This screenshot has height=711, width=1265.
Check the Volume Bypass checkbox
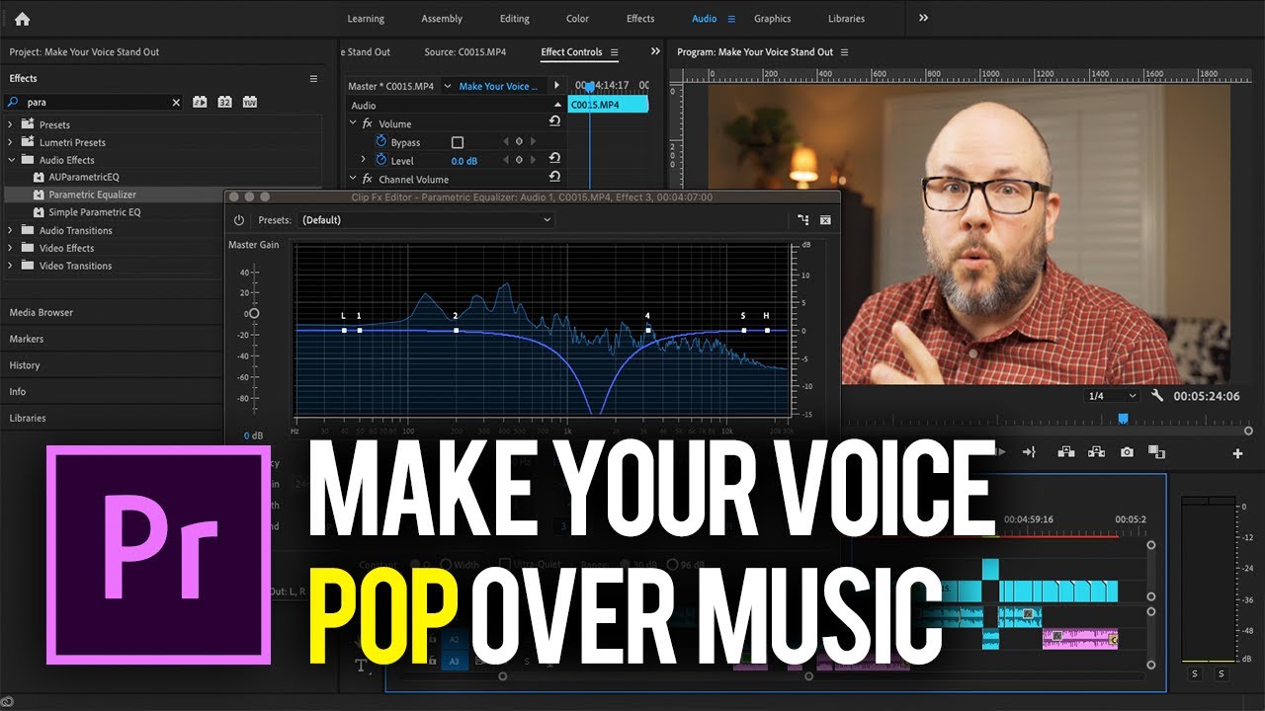457,142
